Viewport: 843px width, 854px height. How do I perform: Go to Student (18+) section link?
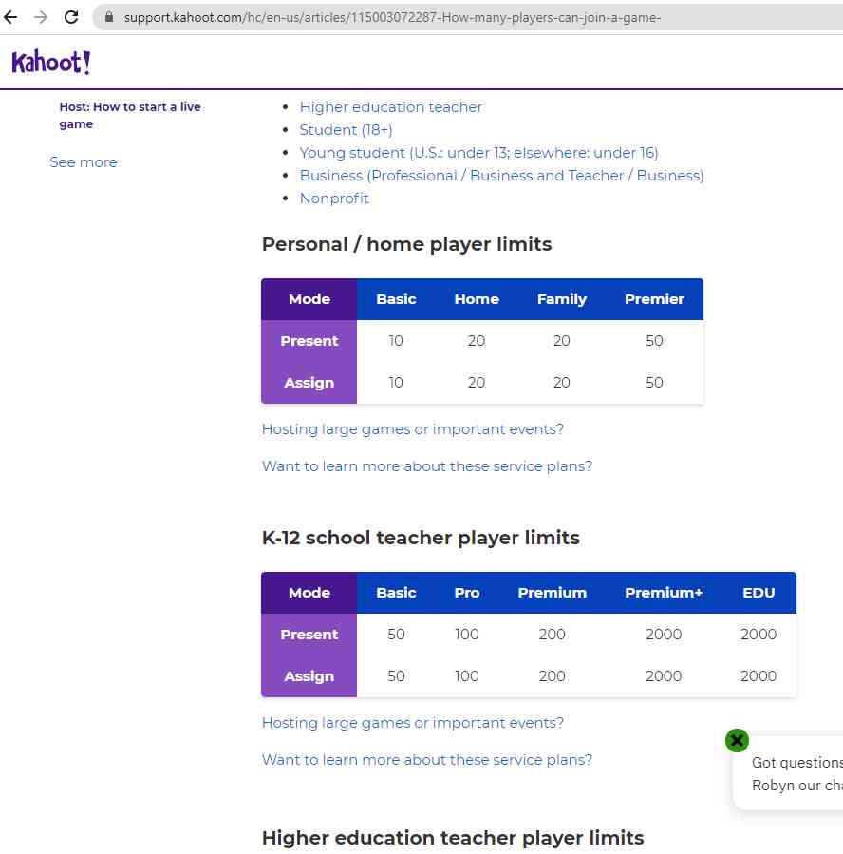[346, 130]
